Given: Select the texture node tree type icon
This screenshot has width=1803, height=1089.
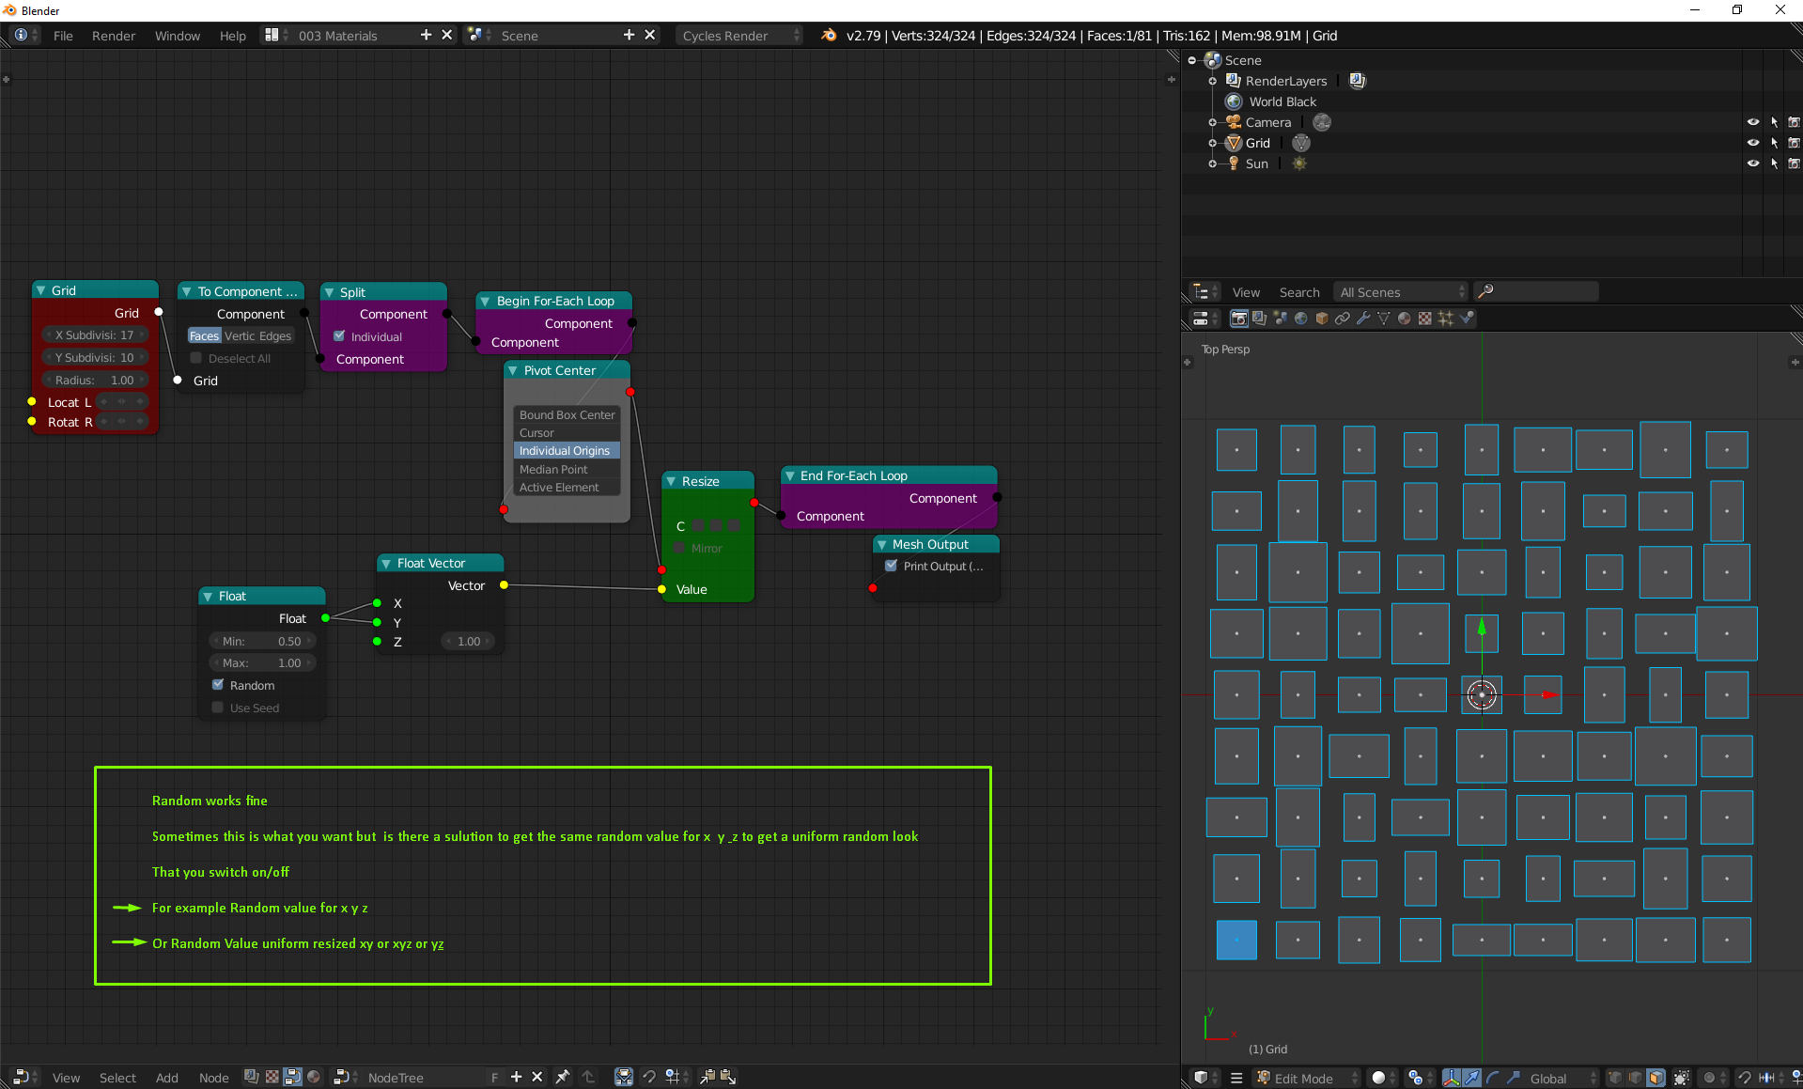Looking at the screenshot, I should click(x=272, y=1077).
